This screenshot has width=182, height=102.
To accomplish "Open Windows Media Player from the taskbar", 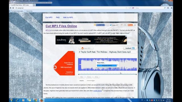I will click(x=23, y=100).
